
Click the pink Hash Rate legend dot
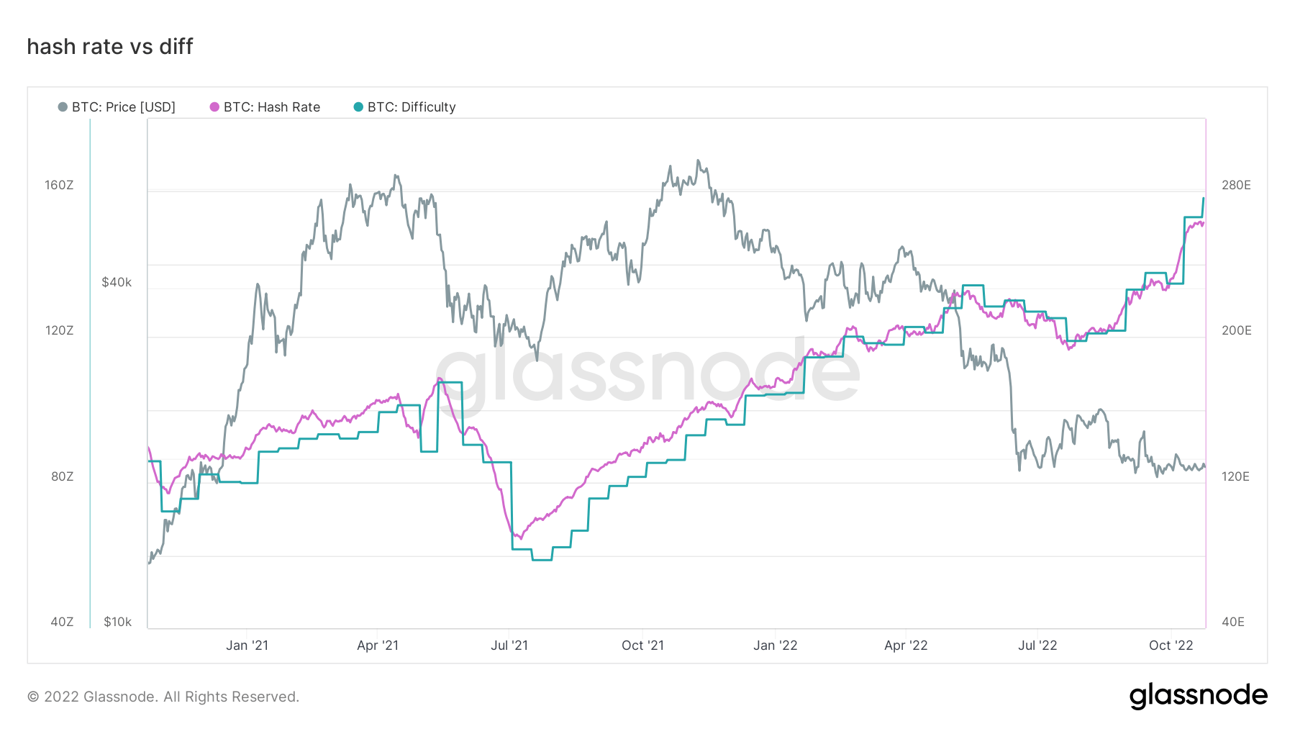tap(214, 107)
